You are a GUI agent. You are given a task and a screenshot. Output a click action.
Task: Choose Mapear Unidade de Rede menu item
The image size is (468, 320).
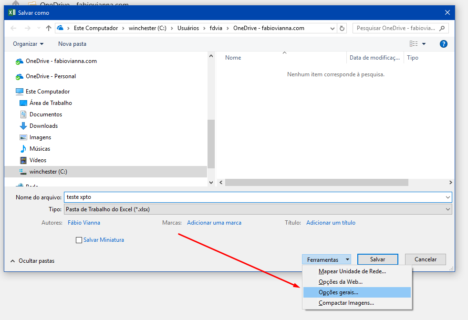pyautogui.click(x=357, y=271)
